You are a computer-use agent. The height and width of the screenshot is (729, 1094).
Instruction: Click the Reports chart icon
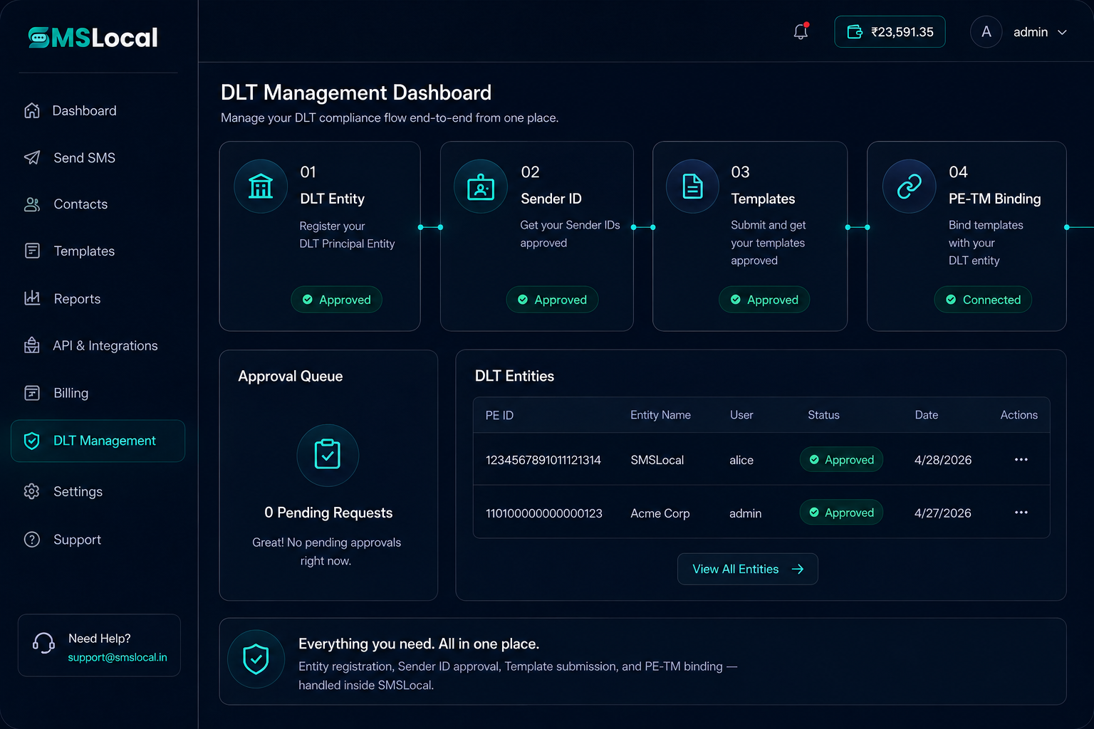pos(32,298)
